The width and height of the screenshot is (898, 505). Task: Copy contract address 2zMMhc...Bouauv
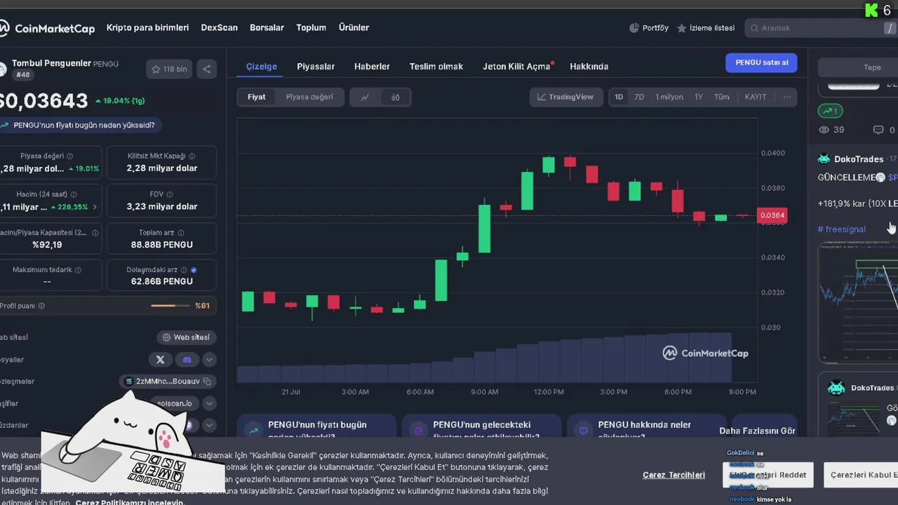pos(208,382)
